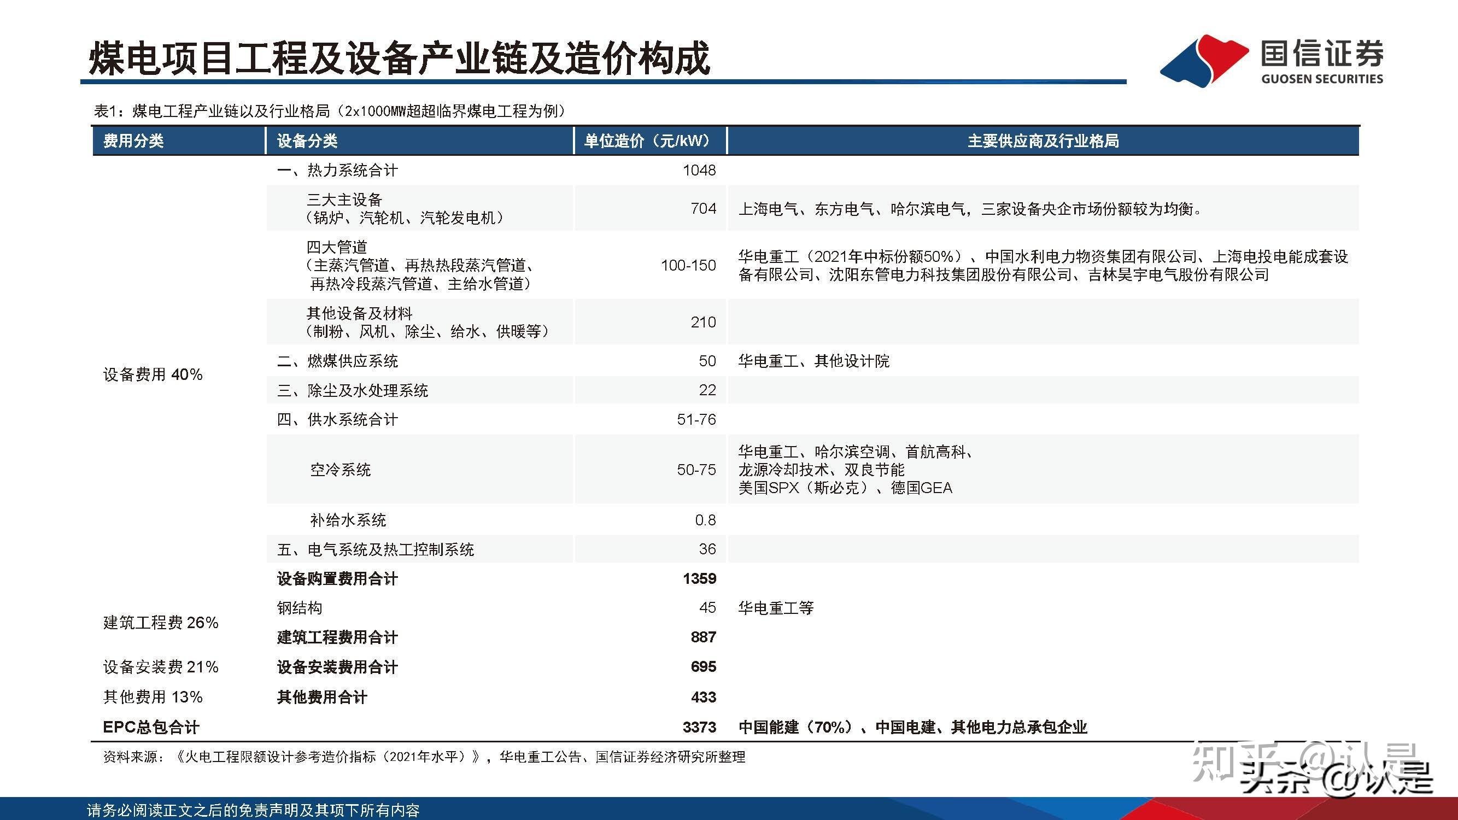Click the source note 资料来源

click(x=424, y=757)
